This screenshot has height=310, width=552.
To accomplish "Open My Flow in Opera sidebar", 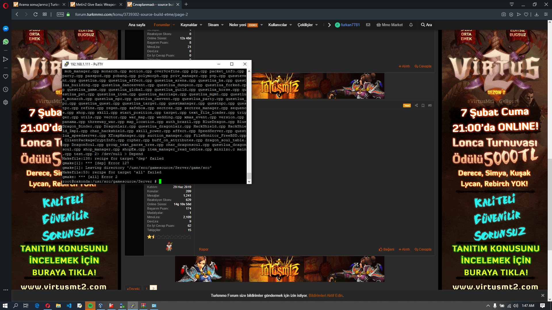I will click(5, 59).
